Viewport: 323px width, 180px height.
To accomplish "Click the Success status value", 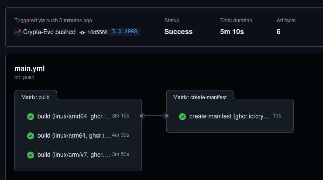I will coord(178,31).
